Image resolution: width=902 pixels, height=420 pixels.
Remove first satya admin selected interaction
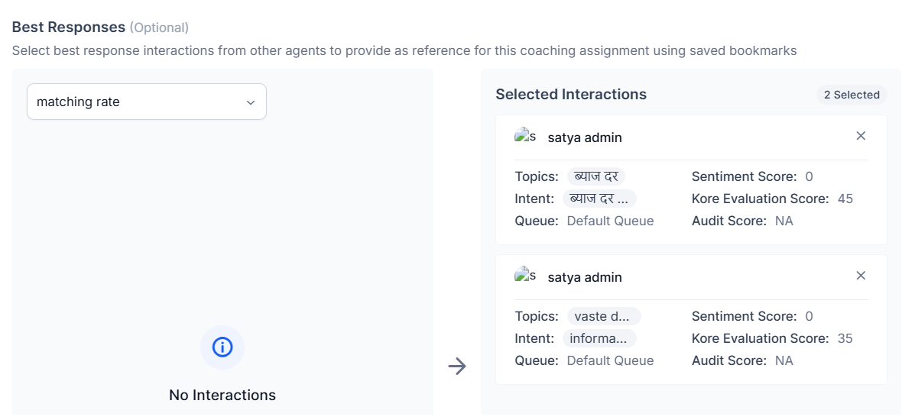[x=861, y=136]
